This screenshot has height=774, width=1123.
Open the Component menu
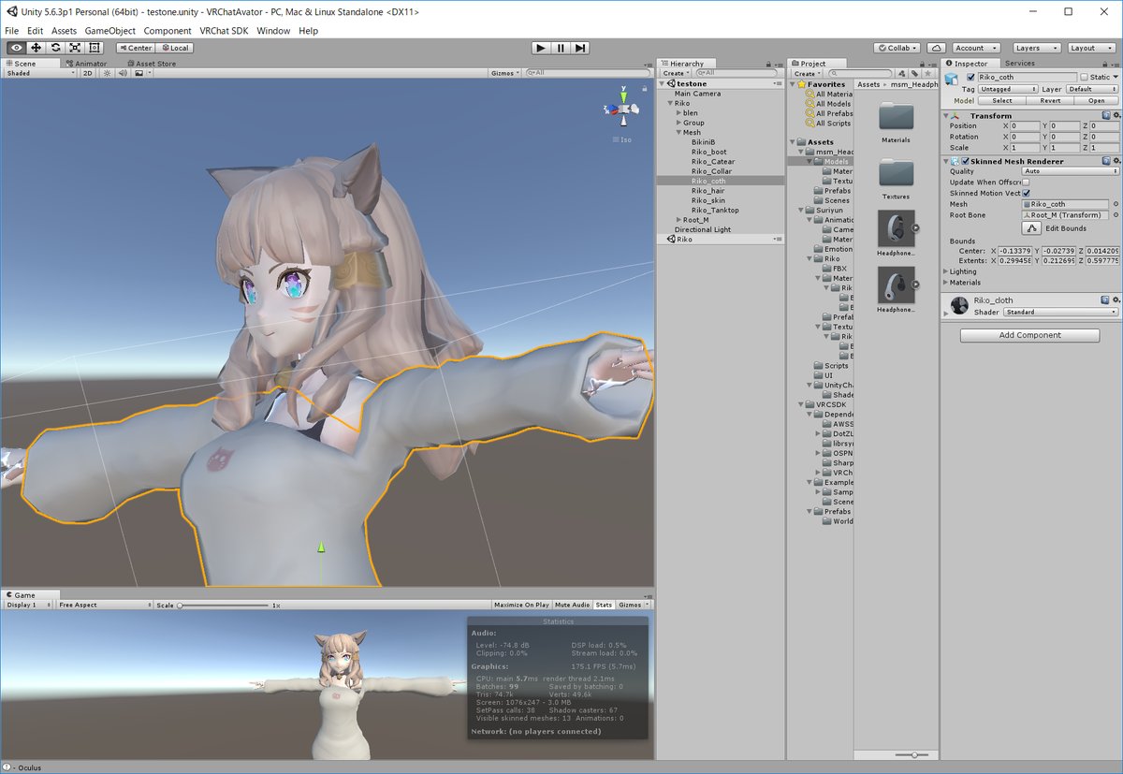168,31
